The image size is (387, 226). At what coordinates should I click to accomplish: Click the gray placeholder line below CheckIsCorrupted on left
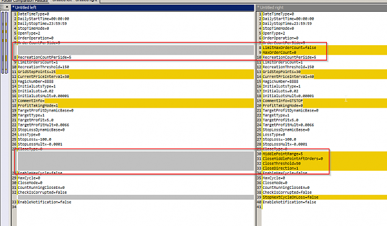coord(136,198)
